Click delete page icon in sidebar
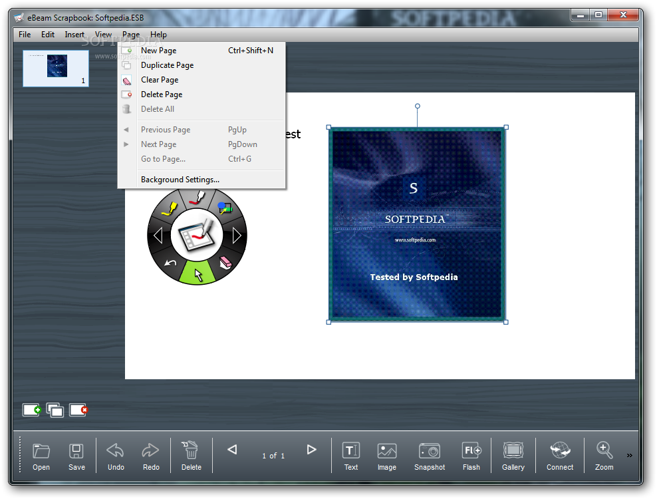The height and width of the screenshot is (499, 657). [x=78, y=410]
